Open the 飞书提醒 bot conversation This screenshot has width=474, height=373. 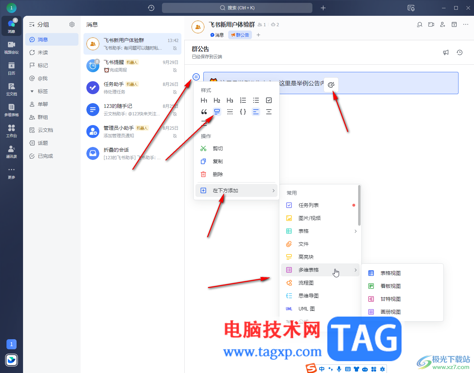(x=132, y=66)
